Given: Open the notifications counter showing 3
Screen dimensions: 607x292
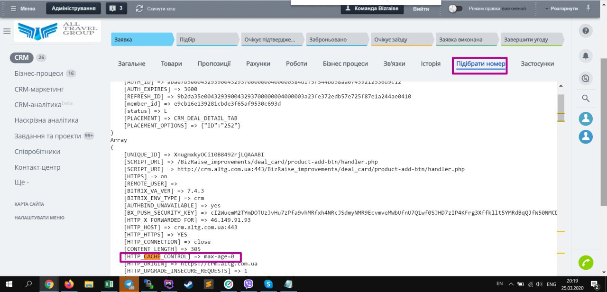Looking at the screenshot, I should [x=116, y=9].
